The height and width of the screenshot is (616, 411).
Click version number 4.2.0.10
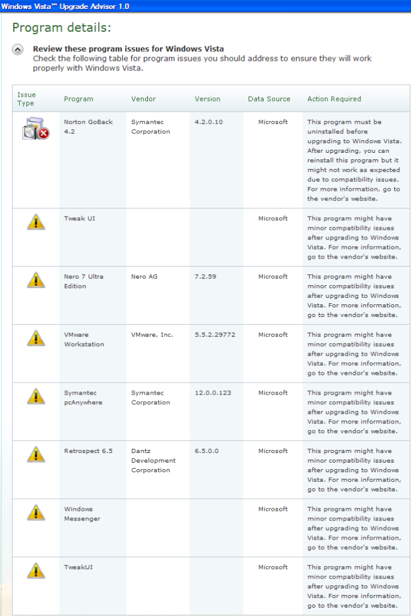209,122
